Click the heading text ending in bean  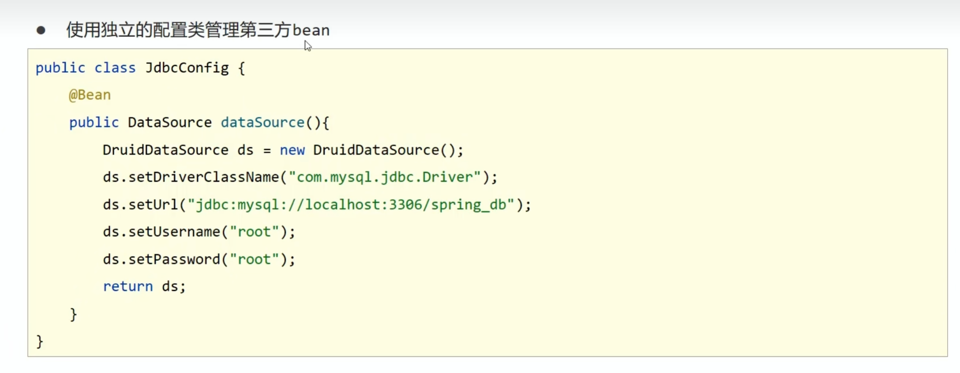point(198,30)
